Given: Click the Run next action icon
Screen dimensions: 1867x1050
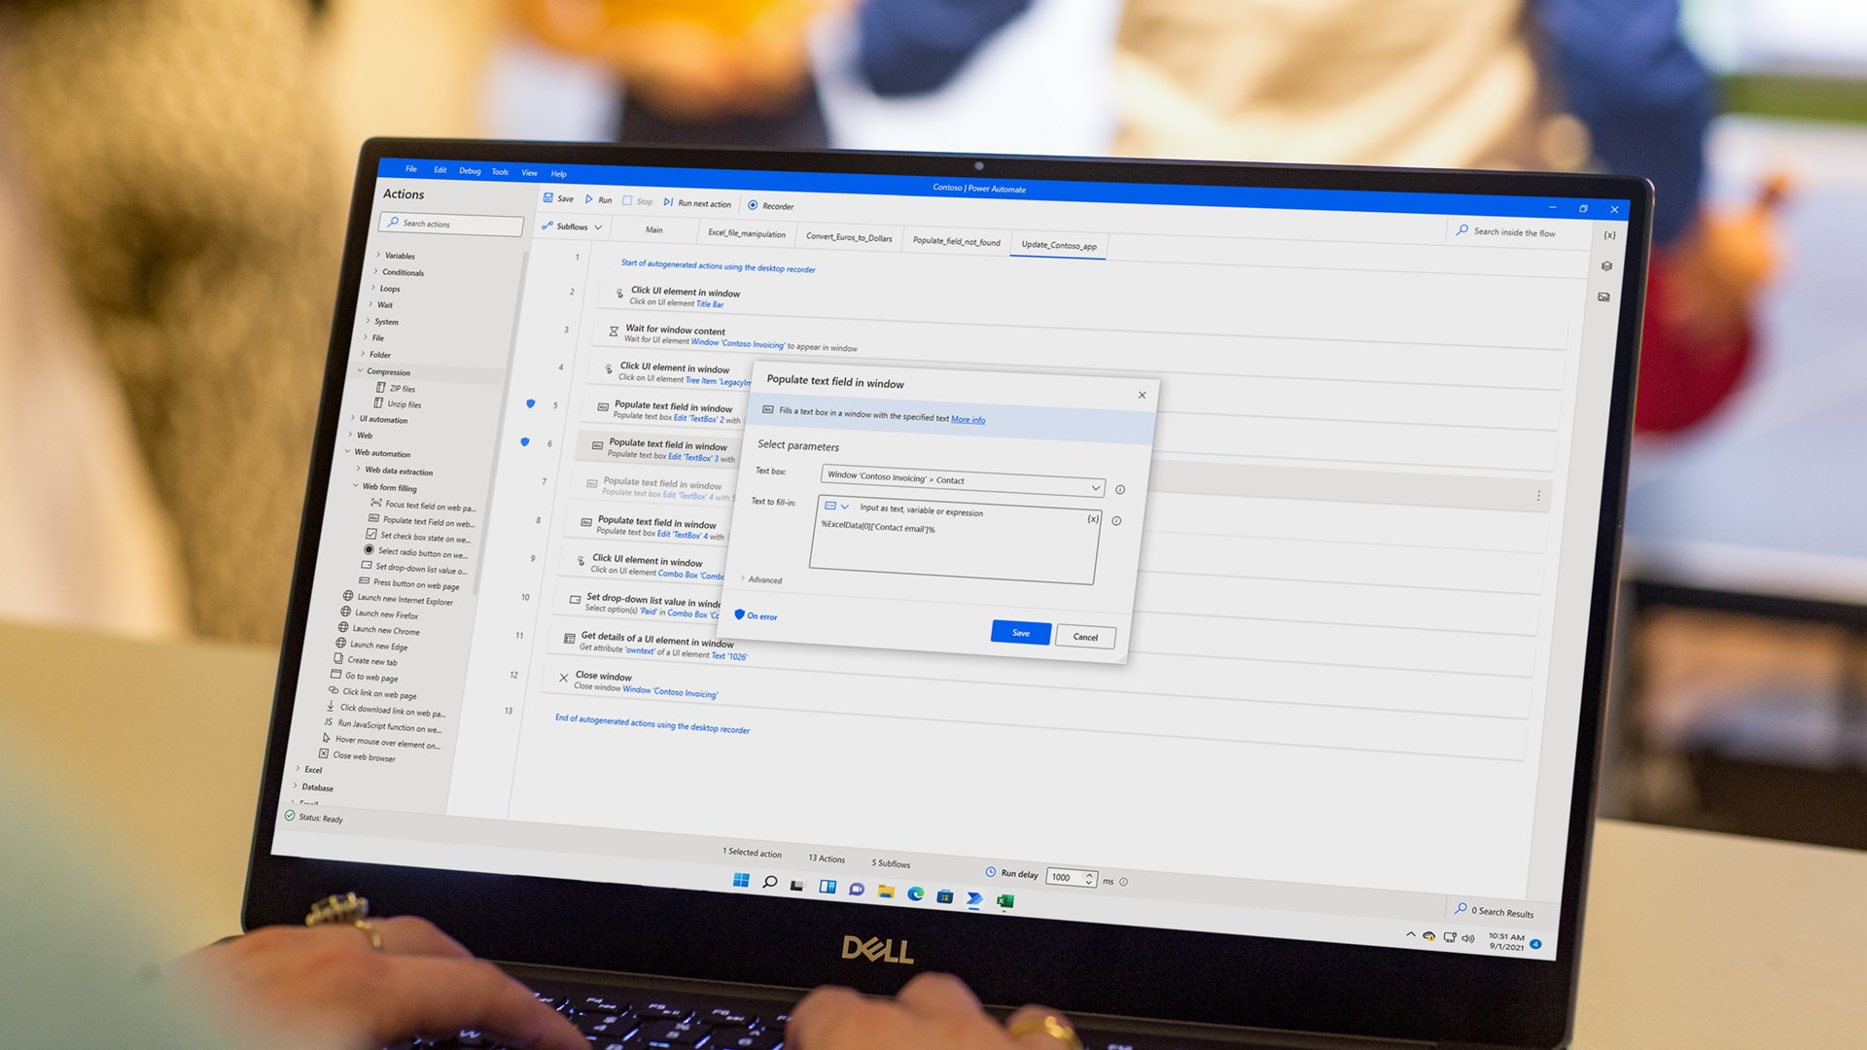Looking at the screenshot, I should coord(668,202).
